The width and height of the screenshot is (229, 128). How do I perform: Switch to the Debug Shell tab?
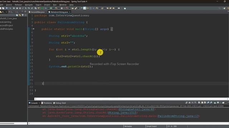pos(60,103)
